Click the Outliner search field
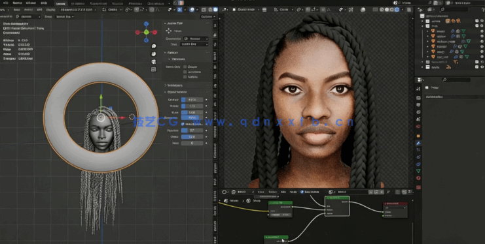Image resolution: width=485 pixels, height=244 pixels. [454, 10]
